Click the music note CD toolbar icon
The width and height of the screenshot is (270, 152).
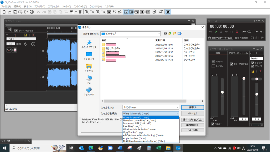click(32, 12)
